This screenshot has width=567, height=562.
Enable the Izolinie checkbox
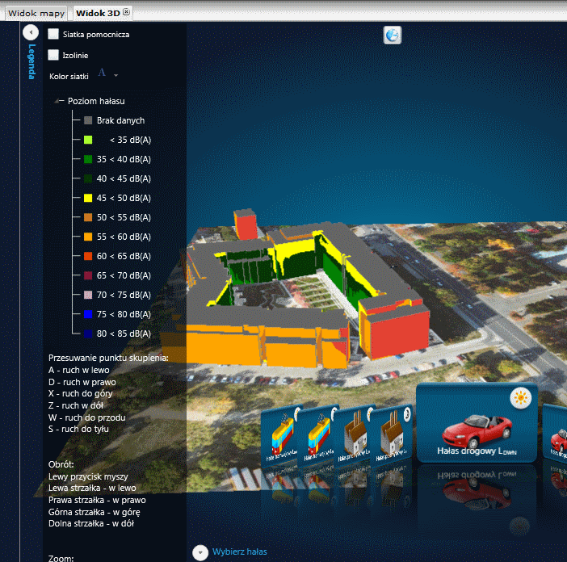pos(53,55)
